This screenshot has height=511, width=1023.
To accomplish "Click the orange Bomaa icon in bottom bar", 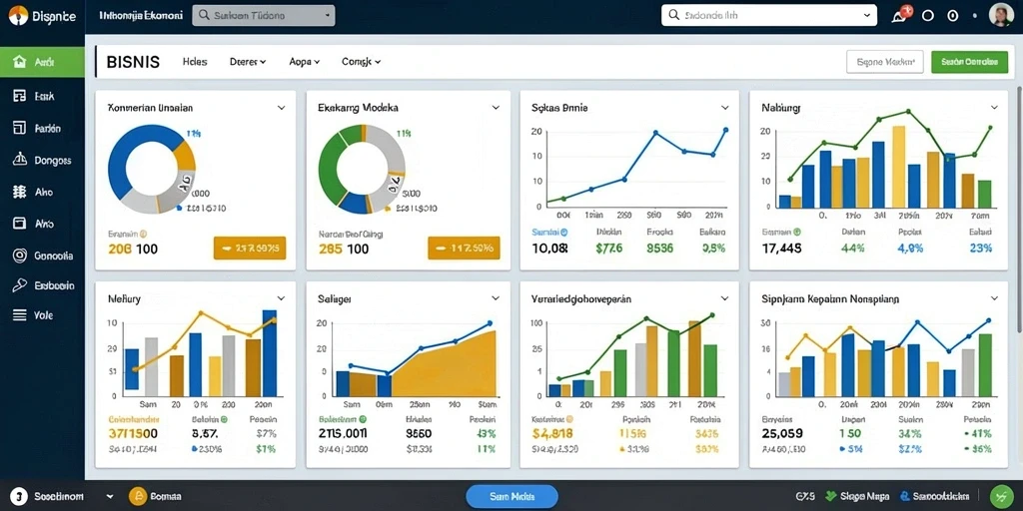I will click(137, 496).
